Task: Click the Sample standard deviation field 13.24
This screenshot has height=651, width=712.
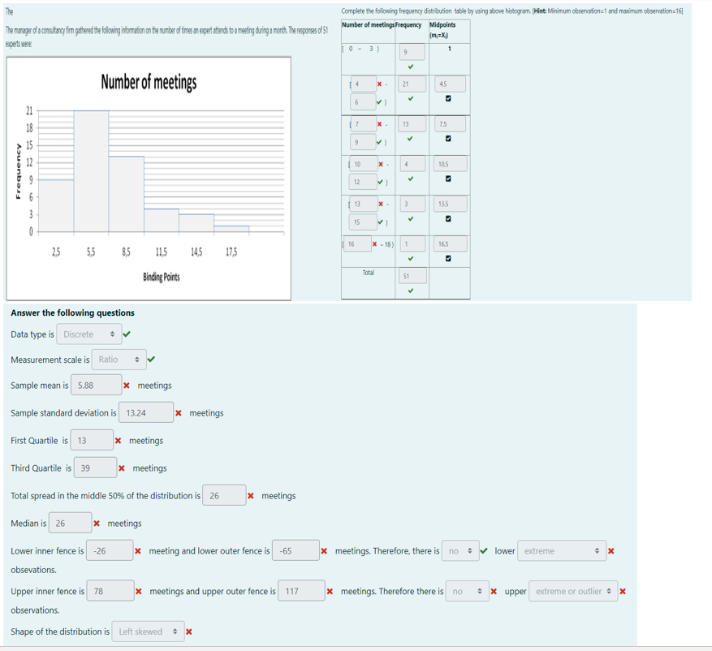Action: [146, 412]
